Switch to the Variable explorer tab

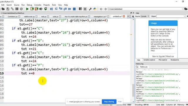[149, 60]
